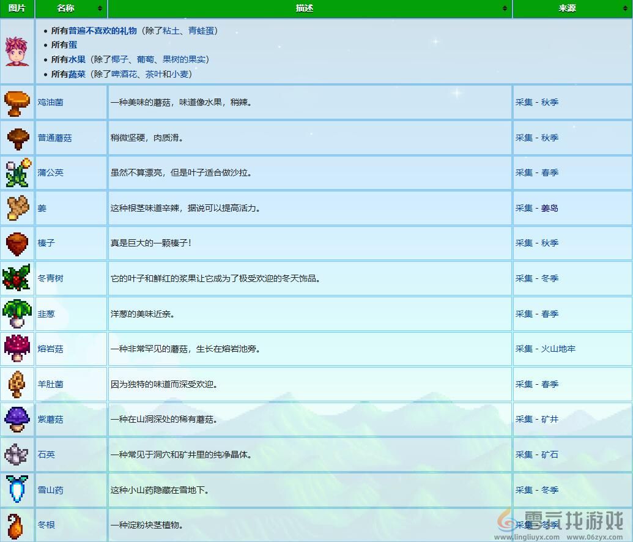Click the 熔岩菇 magma cap icon

[17, 349]
